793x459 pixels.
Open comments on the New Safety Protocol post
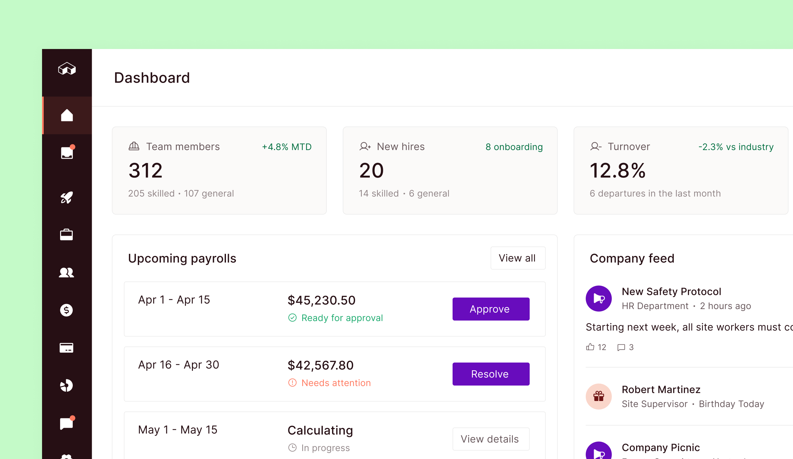[x=625, y=347]
